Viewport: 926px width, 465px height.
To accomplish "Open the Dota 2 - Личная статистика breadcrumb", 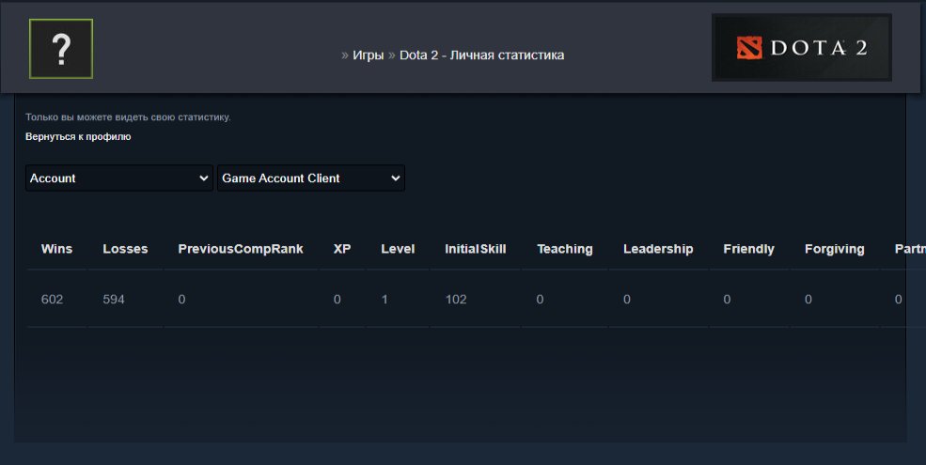I will point(481,55).
